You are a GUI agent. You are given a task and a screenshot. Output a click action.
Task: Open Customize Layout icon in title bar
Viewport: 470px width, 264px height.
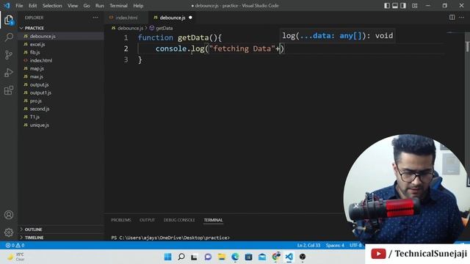point(414,5)
